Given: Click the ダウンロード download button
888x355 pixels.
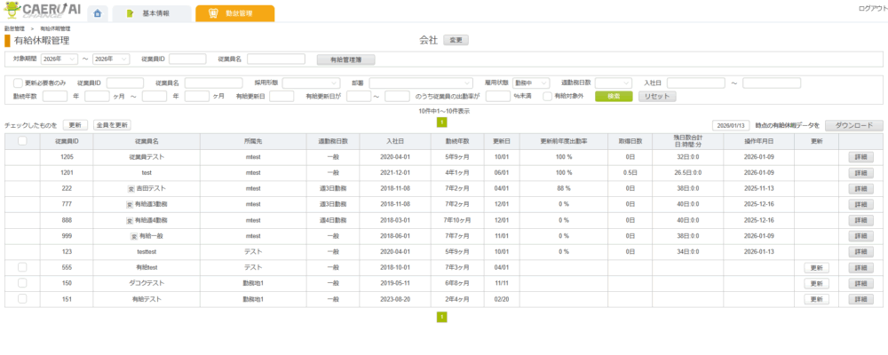Looking at the screenshot, I should pos(854,125).
